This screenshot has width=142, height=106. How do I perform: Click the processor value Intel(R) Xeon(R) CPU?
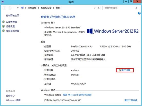[x=82, y=46]
